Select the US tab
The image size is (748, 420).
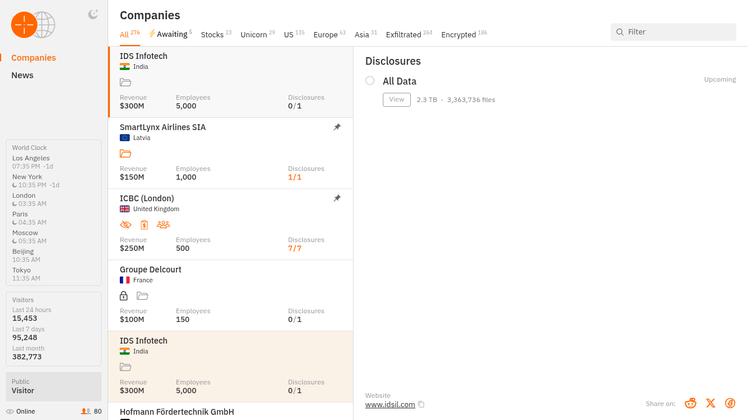point(294,34)
